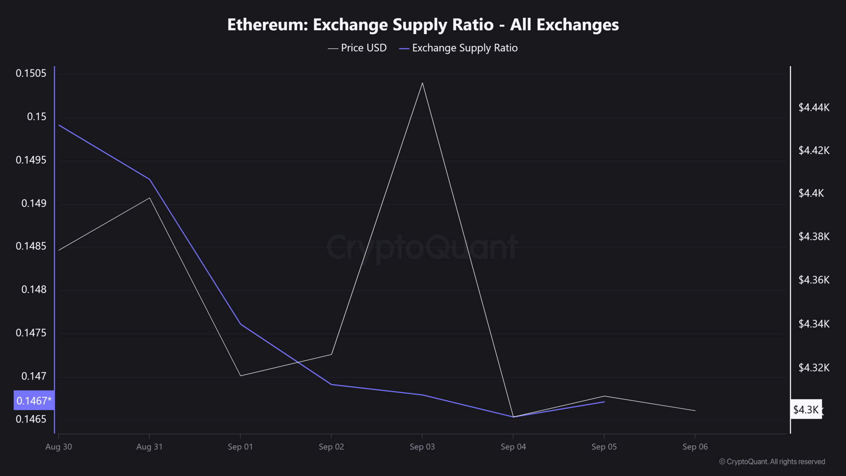
Task: Select the Aug 31 x-axis label
Action: (150, 447)
